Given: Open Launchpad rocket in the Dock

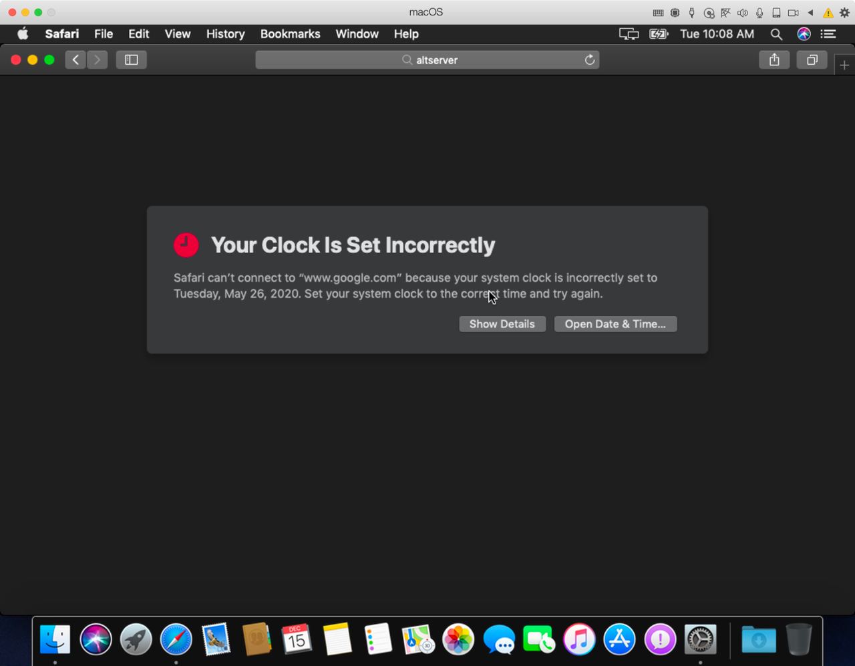Looking at the screenshot, I should (136, 640).
